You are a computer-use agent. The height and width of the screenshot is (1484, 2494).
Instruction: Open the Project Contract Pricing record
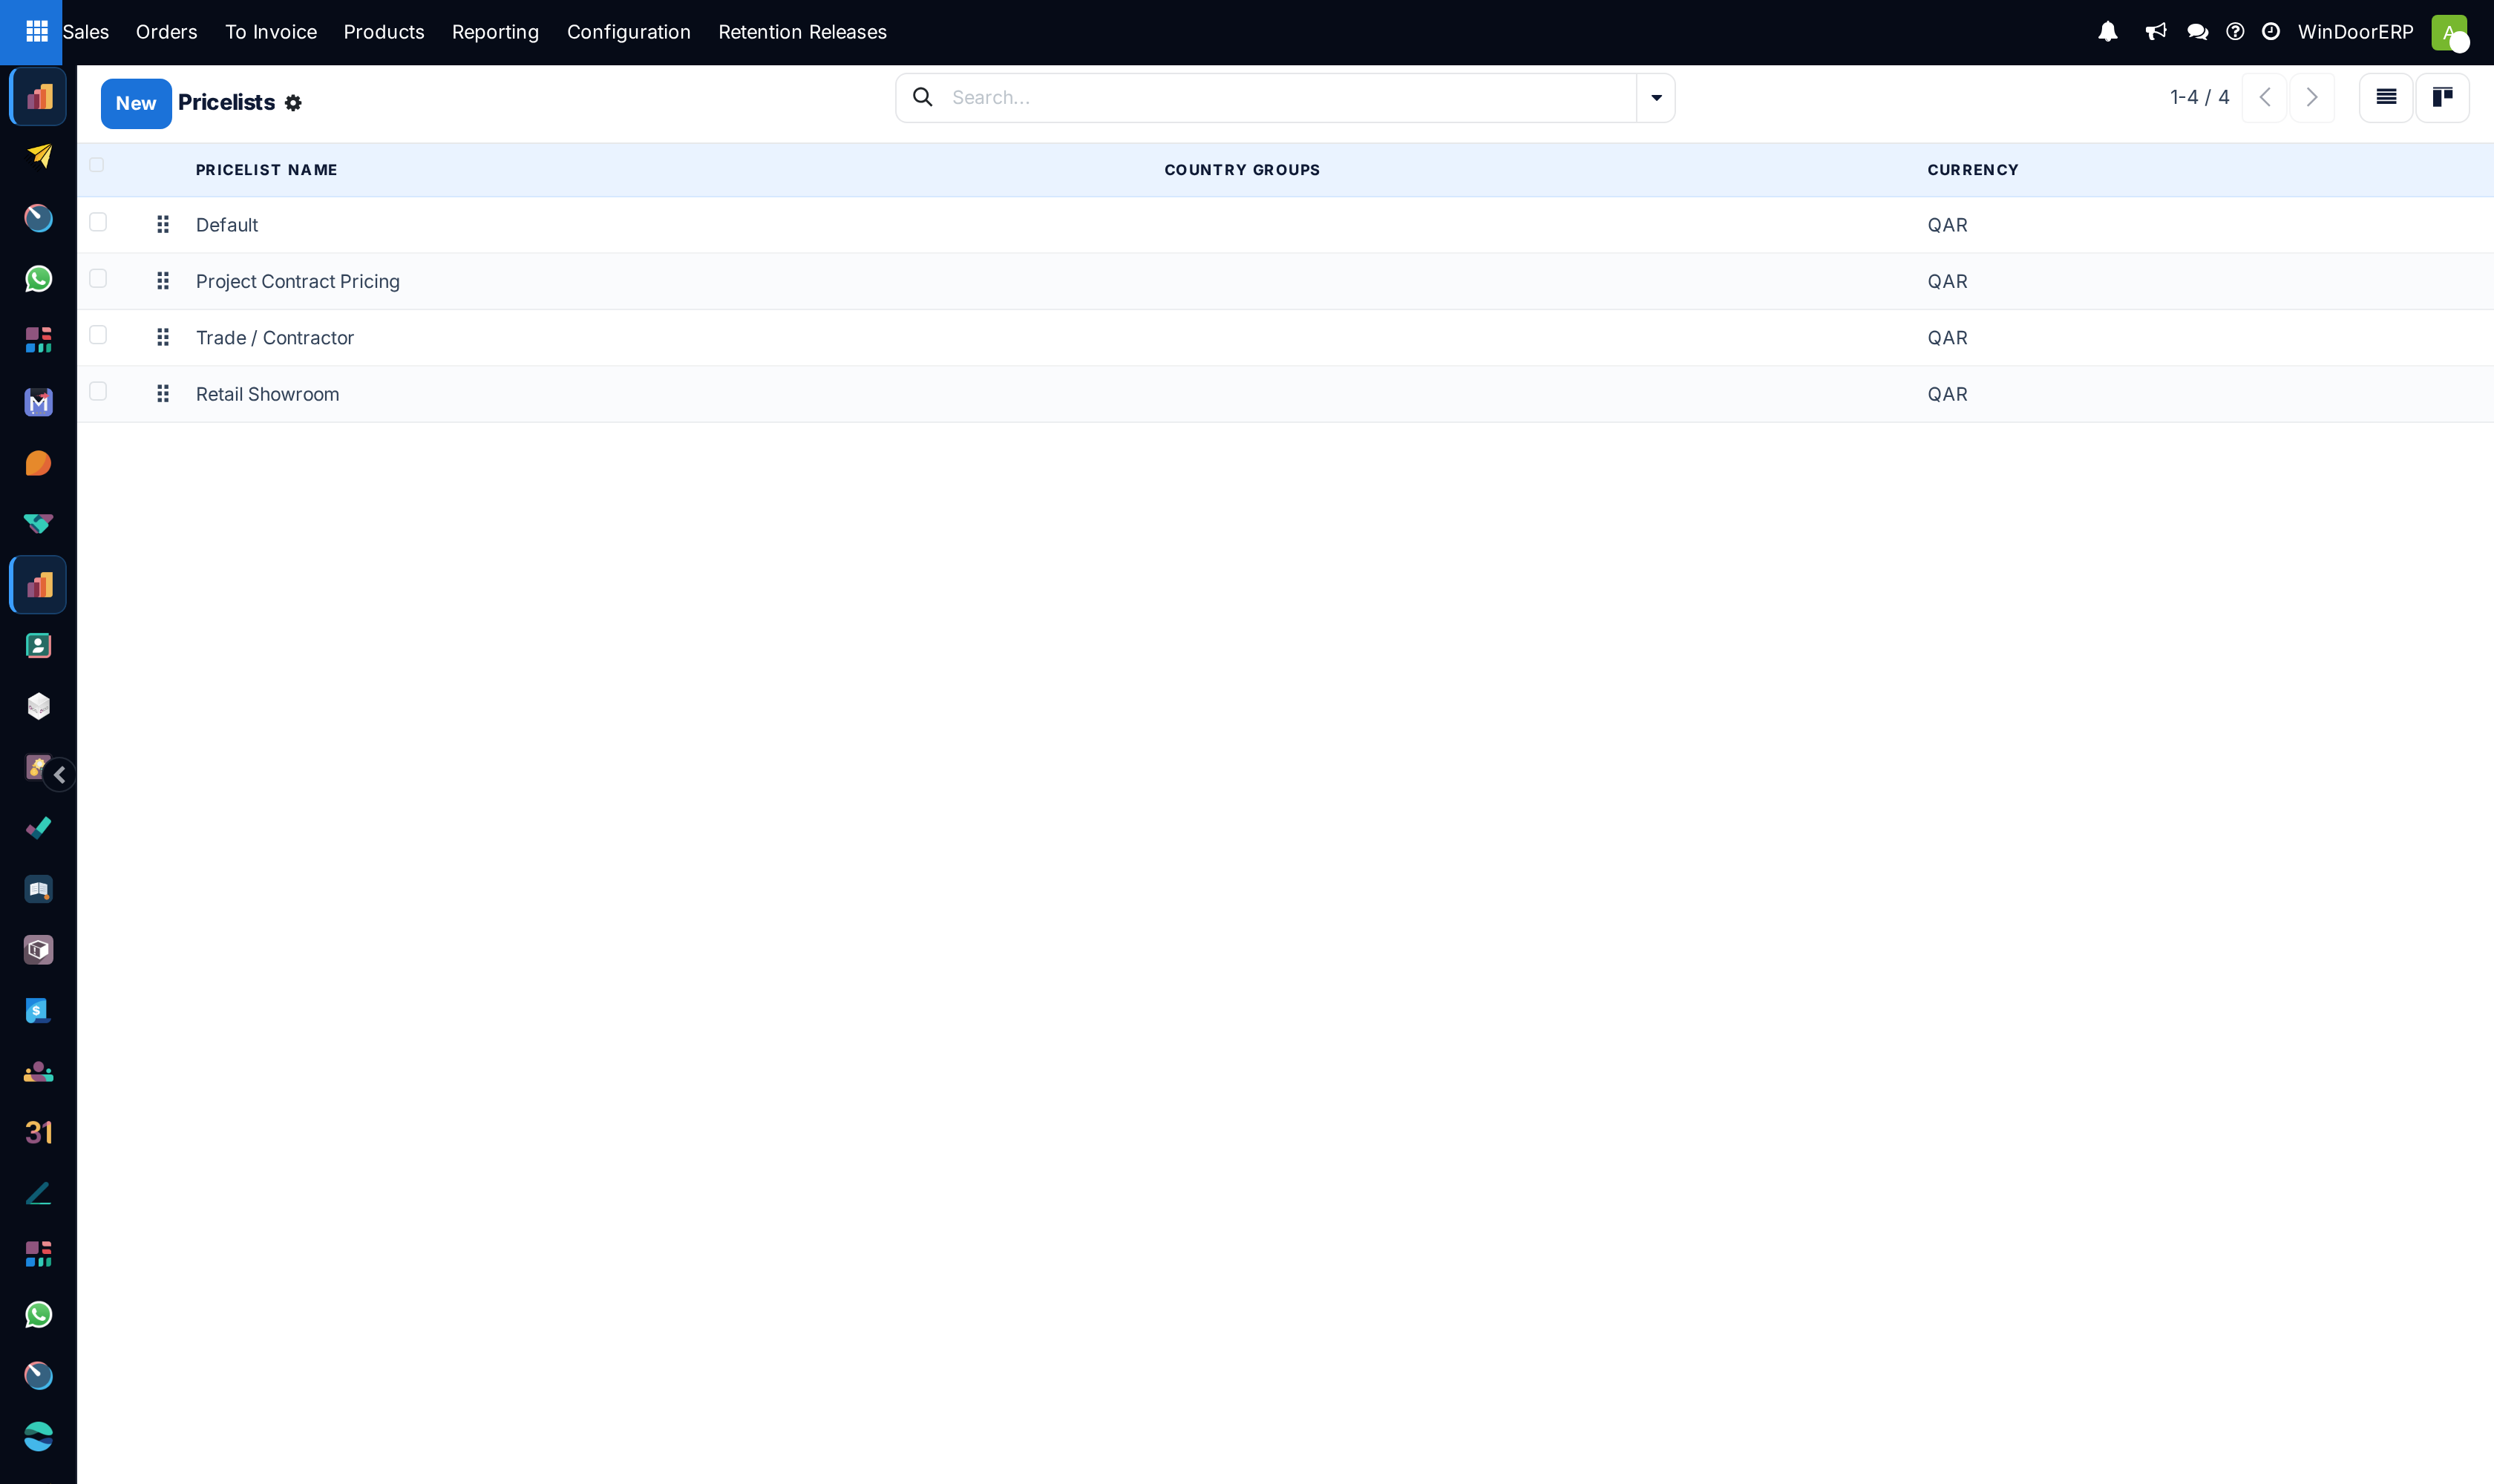[x=298, y=281]
